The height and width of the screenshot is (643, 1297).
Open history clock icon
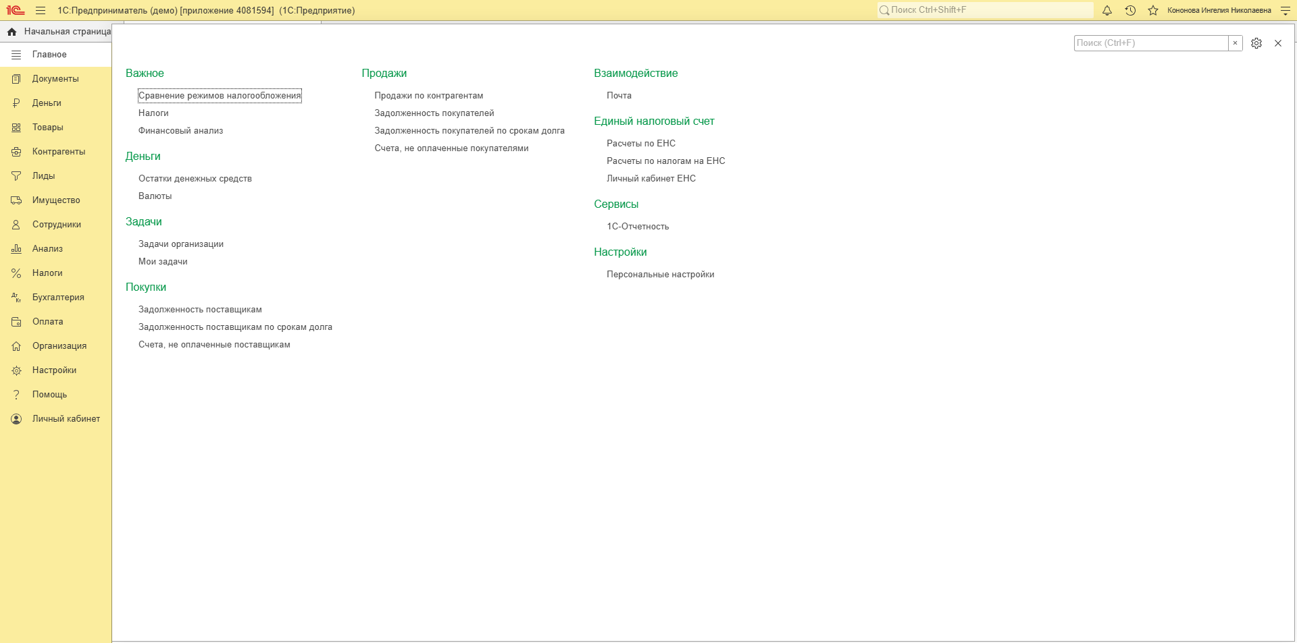click(1130, 10)
